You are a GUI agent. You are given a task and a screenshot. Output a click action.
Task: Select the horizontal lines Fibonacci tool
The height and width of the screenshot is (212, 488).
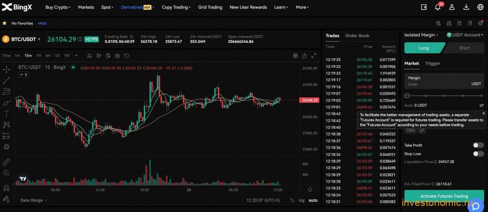pos(6,92)
